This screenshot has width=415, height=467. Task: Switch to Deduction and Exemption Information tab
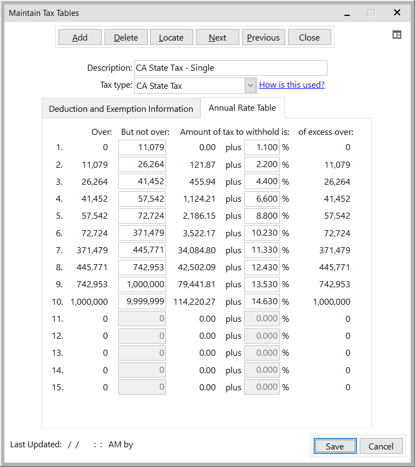[121, 109]
